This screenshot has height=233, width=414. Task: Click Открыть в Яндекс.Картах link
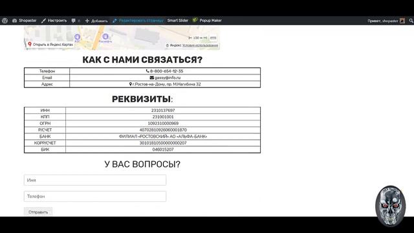coord(53,45)
